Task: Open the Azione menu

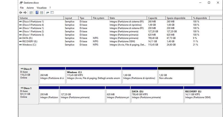Action: tap(30, 8)
